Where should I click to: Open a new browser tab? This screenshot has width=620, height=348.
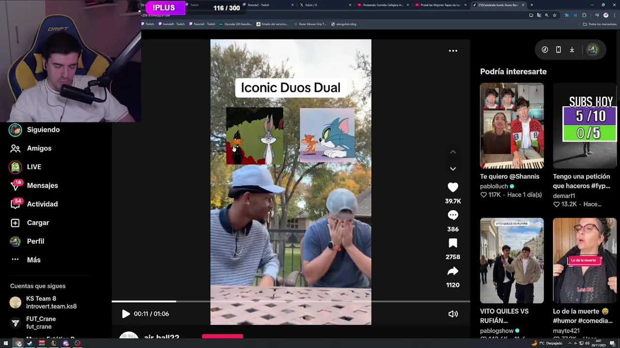(531, 5)
